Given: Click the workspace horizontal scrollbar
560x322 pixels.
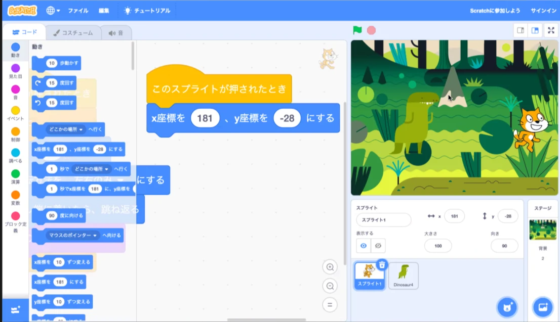Looking at the screenshot, I should [x=266, y=319].
